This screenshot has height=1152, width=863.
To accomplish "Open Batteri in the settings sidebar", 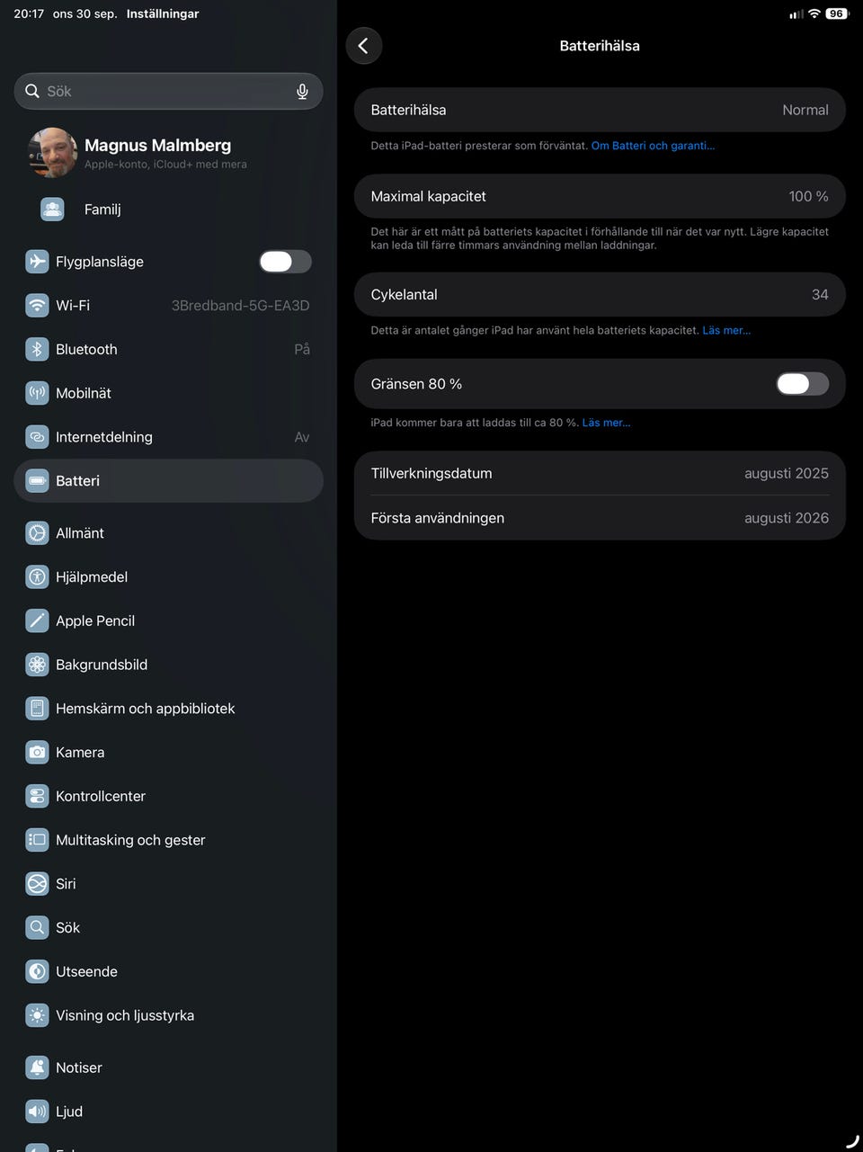I will [169, 481].
